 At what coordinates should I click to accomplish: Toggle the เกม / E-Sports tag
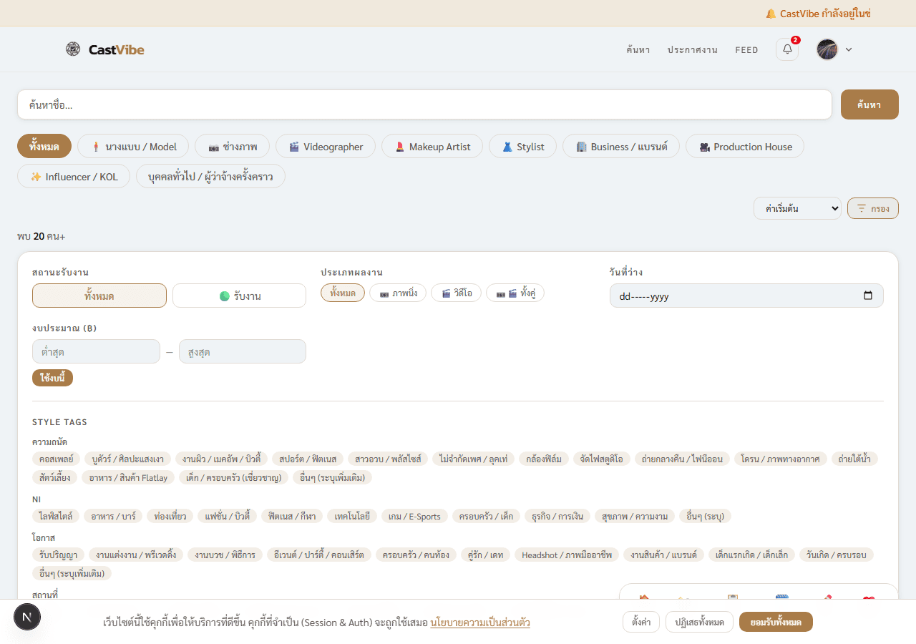tap(414, 516)
